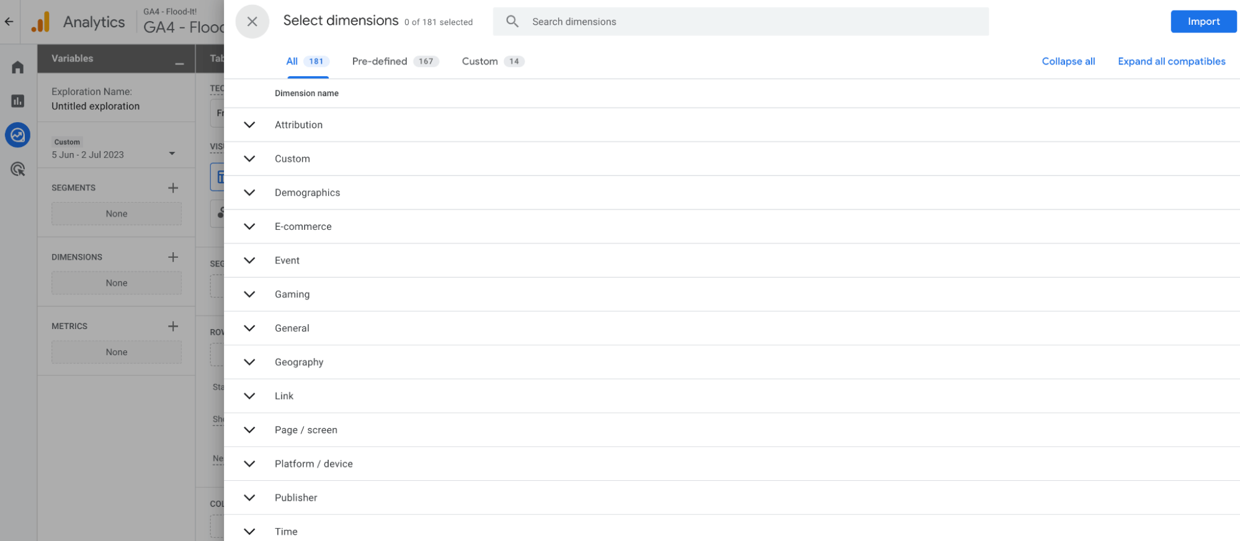Click the Attribution row label
The height and width of the screenshot is (541, 1240).
[x=298, y=125]
